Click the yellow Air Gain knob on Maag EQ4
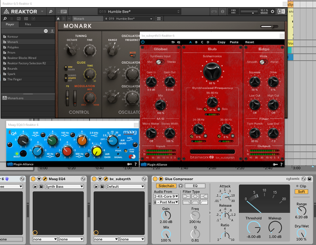Viewport: 316px width, 245px height. tap(97, 151)
